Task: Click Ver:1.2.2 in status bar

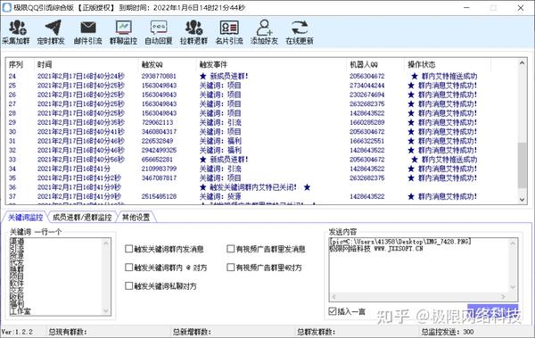Action: point(17,332)
